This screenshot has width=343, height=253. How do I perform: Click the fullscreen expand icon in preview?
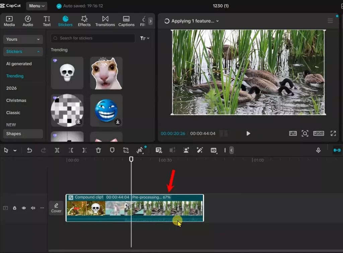coord(333,133)
